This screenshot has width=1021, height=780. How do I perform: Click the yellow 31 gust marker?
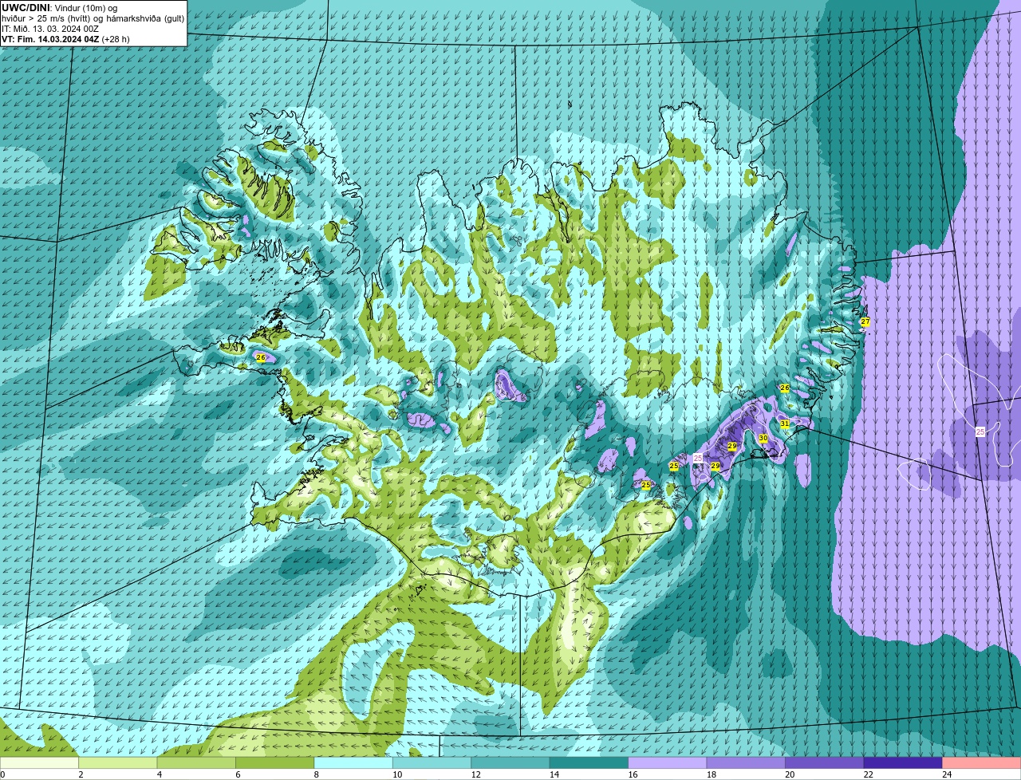pyautogui.click(x=785, y=423)
